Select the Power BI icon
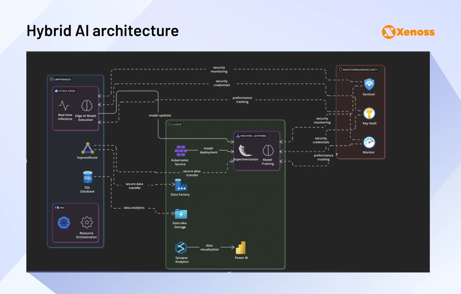 pyautogui.click(x=241, y=248)
